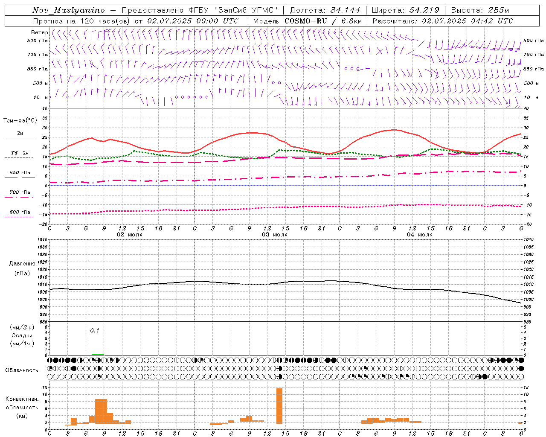
Task: Click the '02 июля' date label
Action: (130, 235)
